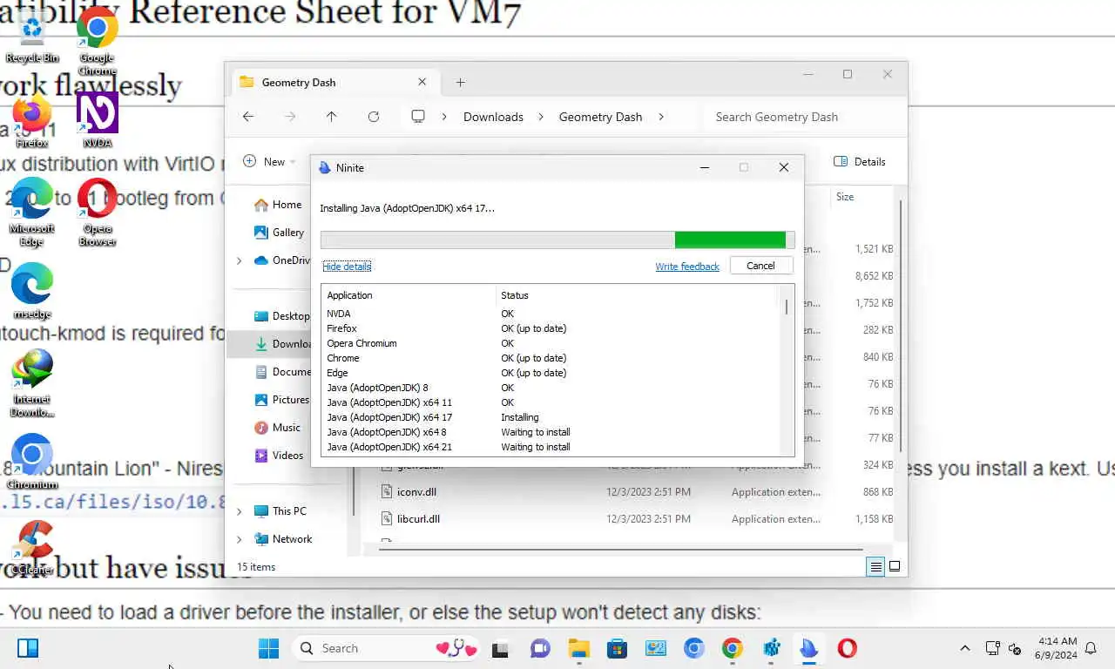Open Task View on taskbar
1115x669 pixels.
coord(500,648)
